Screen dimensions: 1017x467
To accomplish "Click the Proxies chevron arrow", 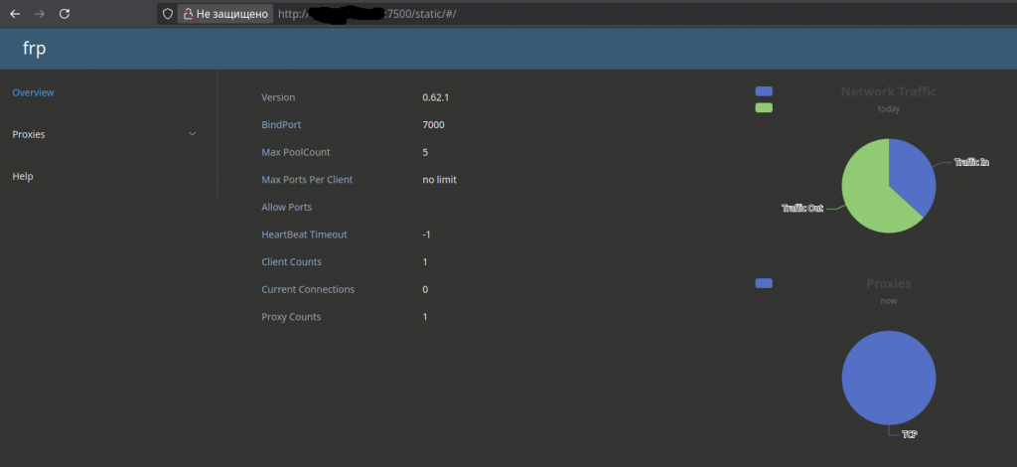I will point(192,134).
